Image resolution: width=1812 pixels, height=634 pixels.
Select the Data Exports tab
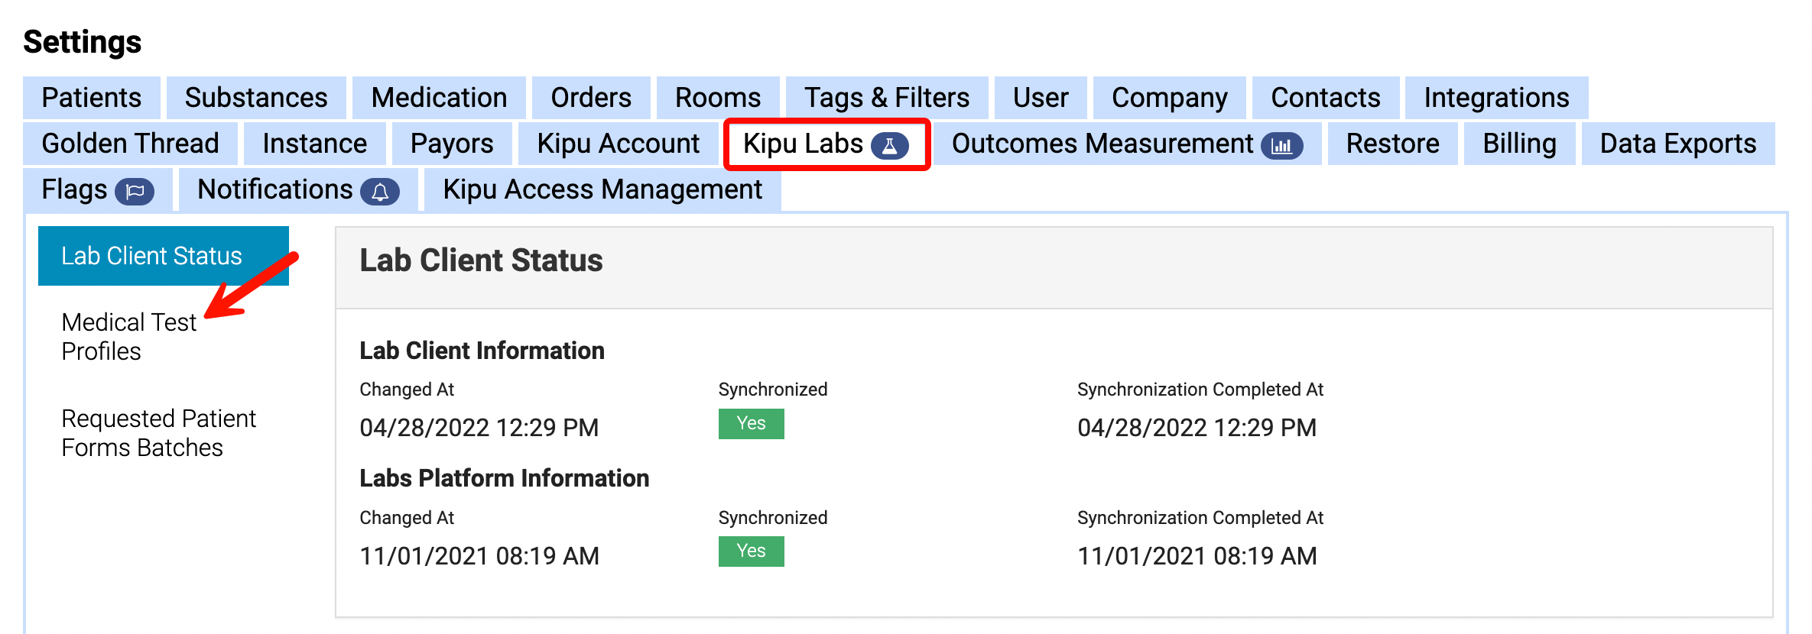[x=1678, y=144]
